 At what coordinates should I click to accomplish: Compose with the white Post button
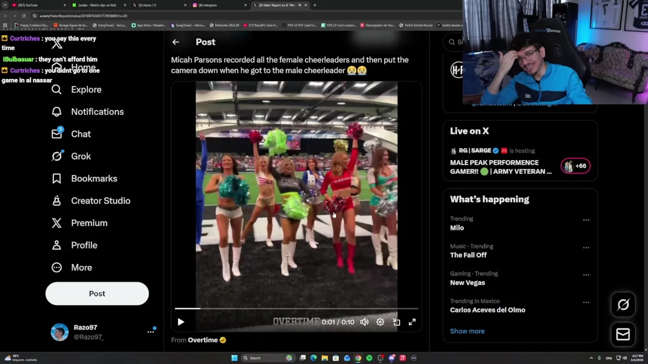click(97, 294)
